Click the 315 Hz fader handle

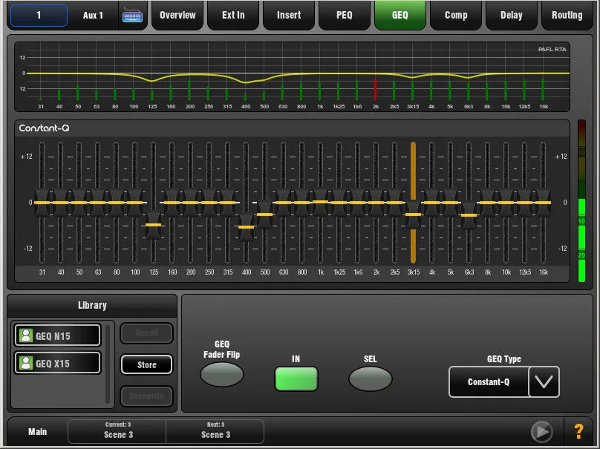227,203
